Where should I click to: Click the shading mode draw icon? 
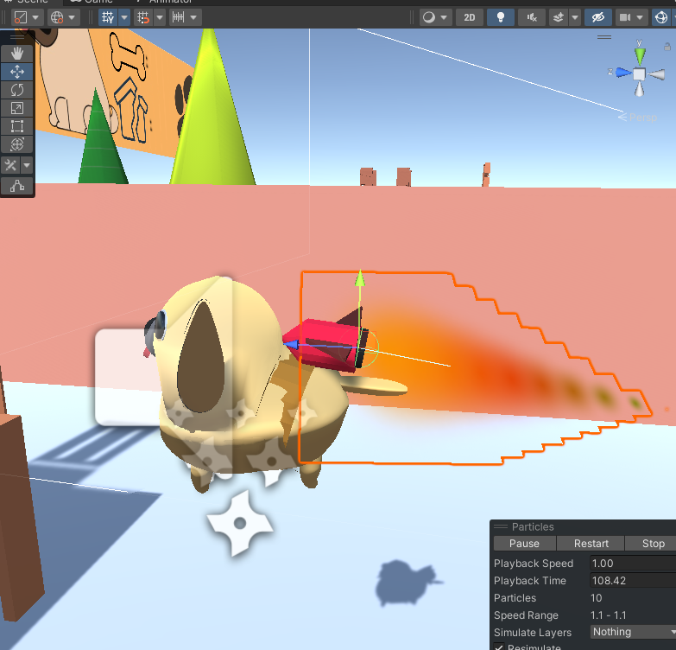(x=20, y=17)
